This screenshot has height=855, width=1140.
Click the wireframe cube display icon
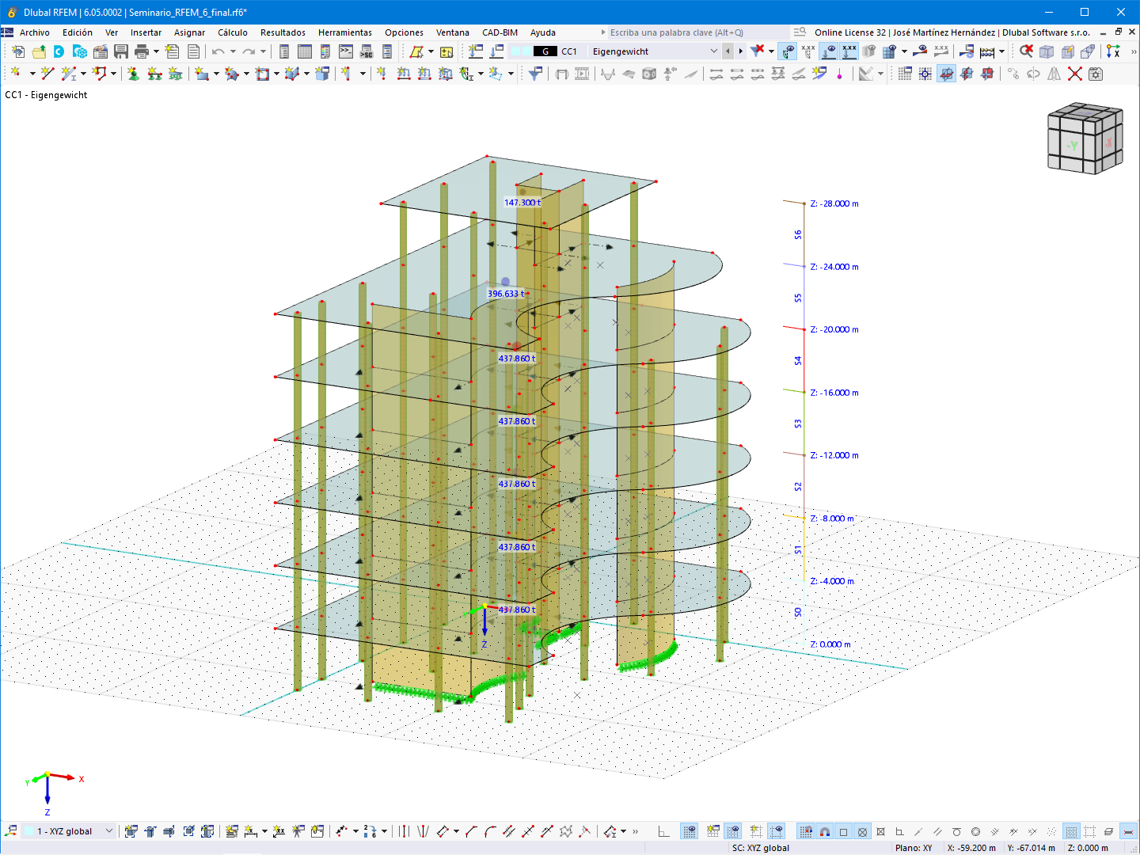click(1047, 51)
